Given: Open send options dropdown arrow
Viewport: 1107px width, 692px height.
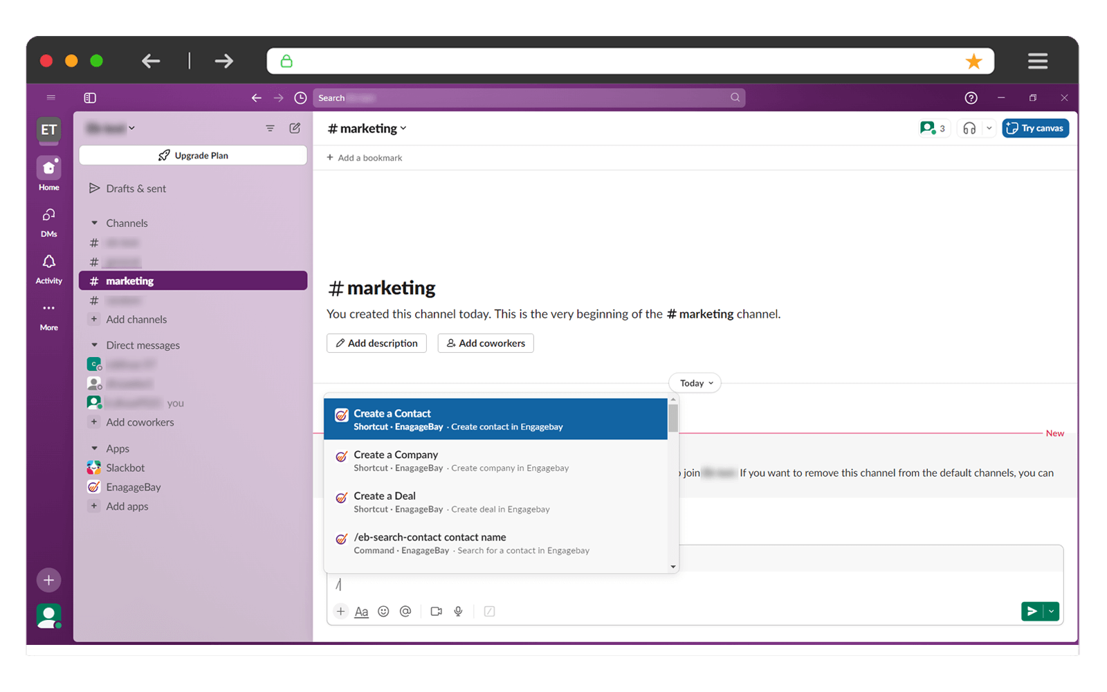Looking at the screenshot, I should 1051,611.
